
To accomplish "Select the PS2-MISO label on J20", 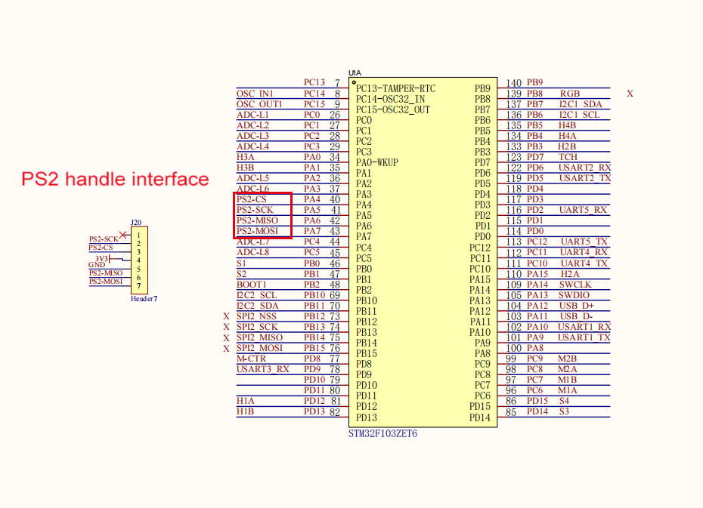I will click(106, 273).
